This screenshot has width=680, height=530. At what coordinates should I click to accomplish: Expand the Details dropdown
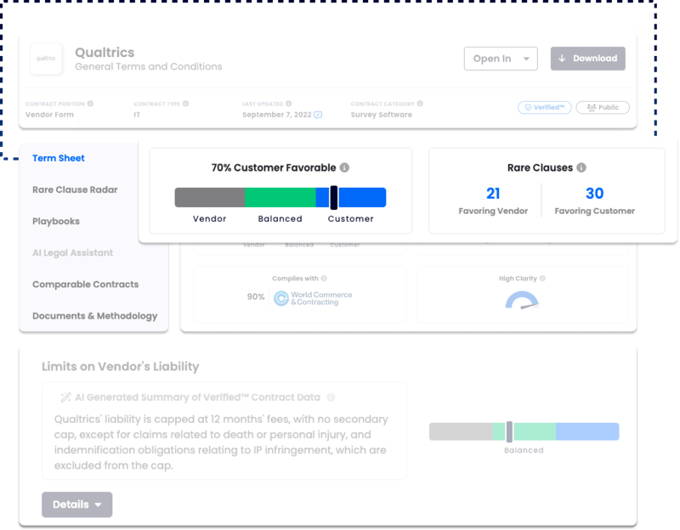(x=76, y=505)
